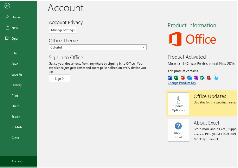This screenshot has height=168, width=238.
Task: Click the Open folder icon
Action: point(7,38)
